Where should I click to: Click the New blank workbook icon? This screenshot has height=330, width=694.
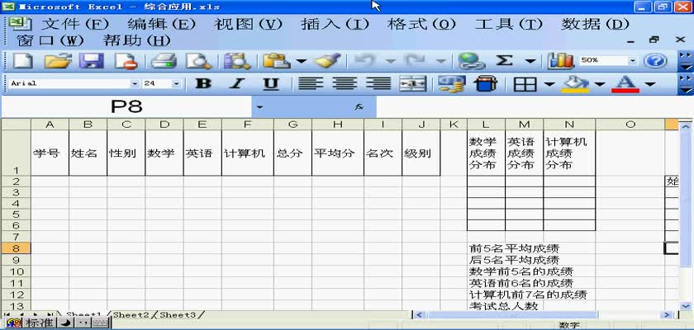[x=22, y=61]
